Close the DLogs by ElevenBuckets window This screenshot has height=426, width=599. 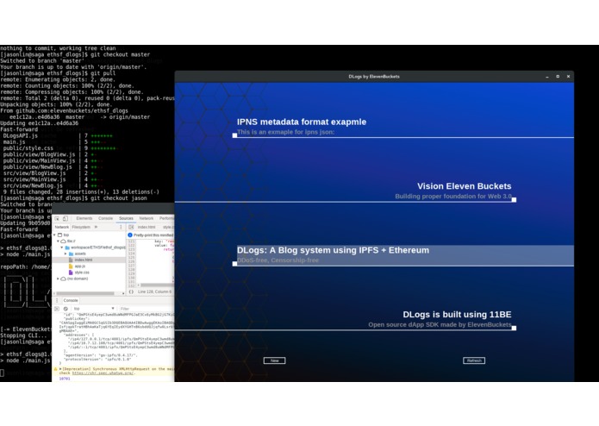coord(569,77)
